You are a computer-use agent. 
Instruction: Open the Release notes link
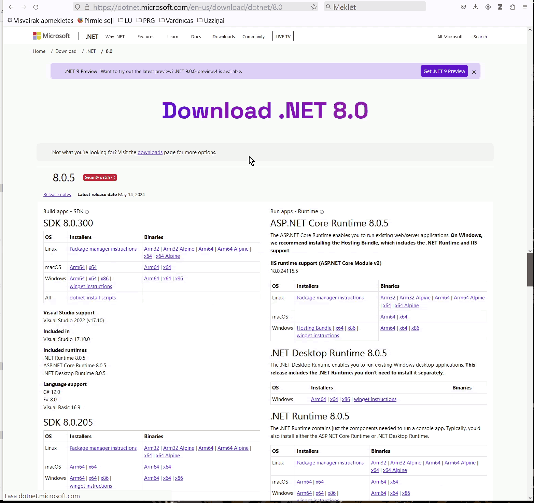(x=57, y=195)
